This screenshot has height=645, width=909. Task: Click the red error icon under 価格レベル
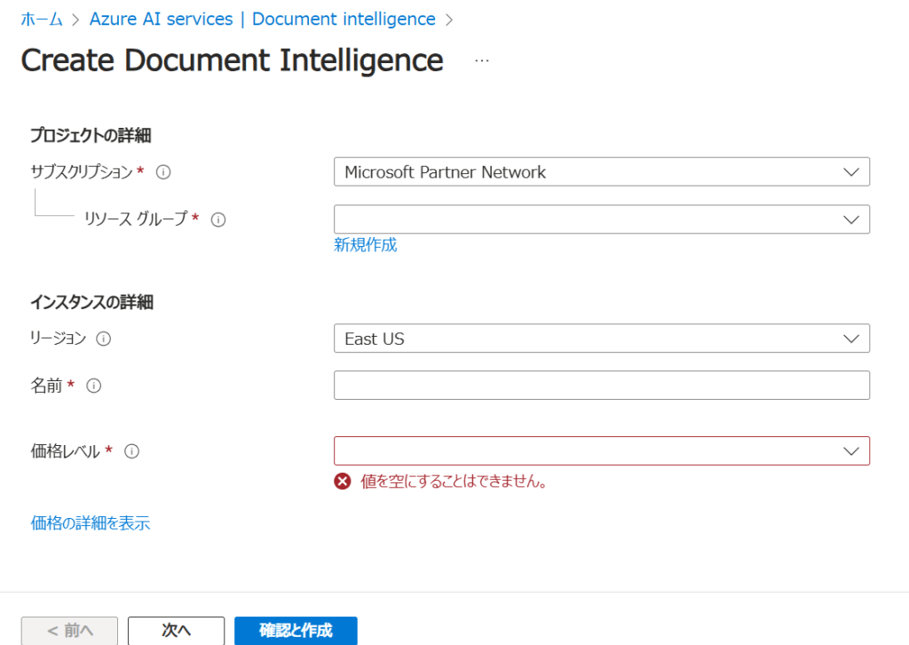click(343, 482)
